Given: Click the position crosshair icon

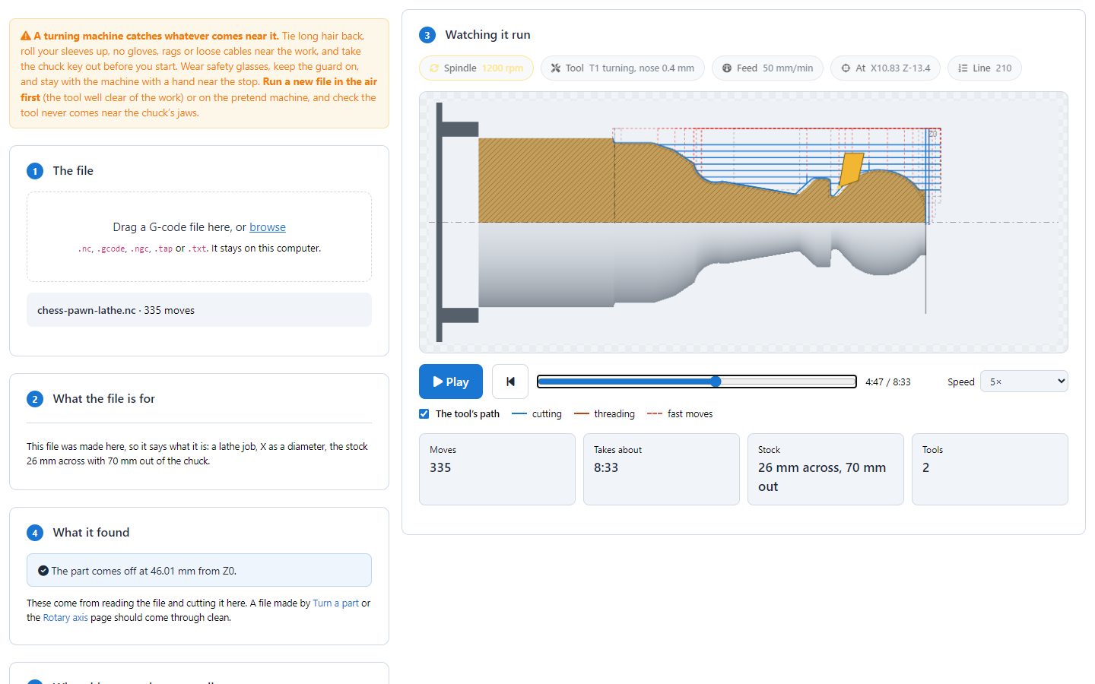Looking at the screenshot, I should click(846, 68).
